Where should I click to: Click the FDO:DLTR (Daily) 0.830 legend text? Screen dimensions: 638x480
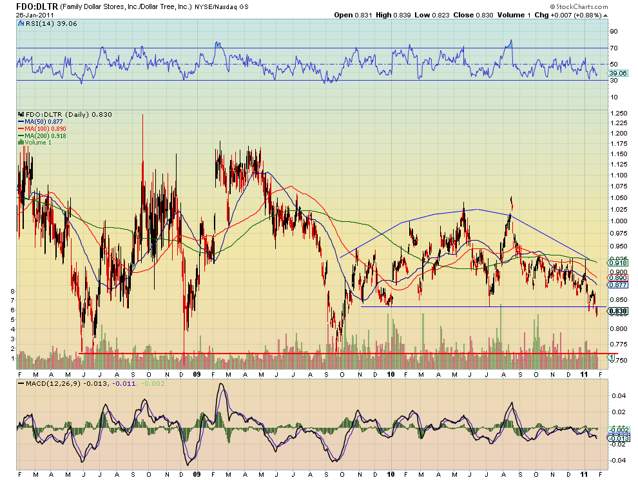coord(69,114)
